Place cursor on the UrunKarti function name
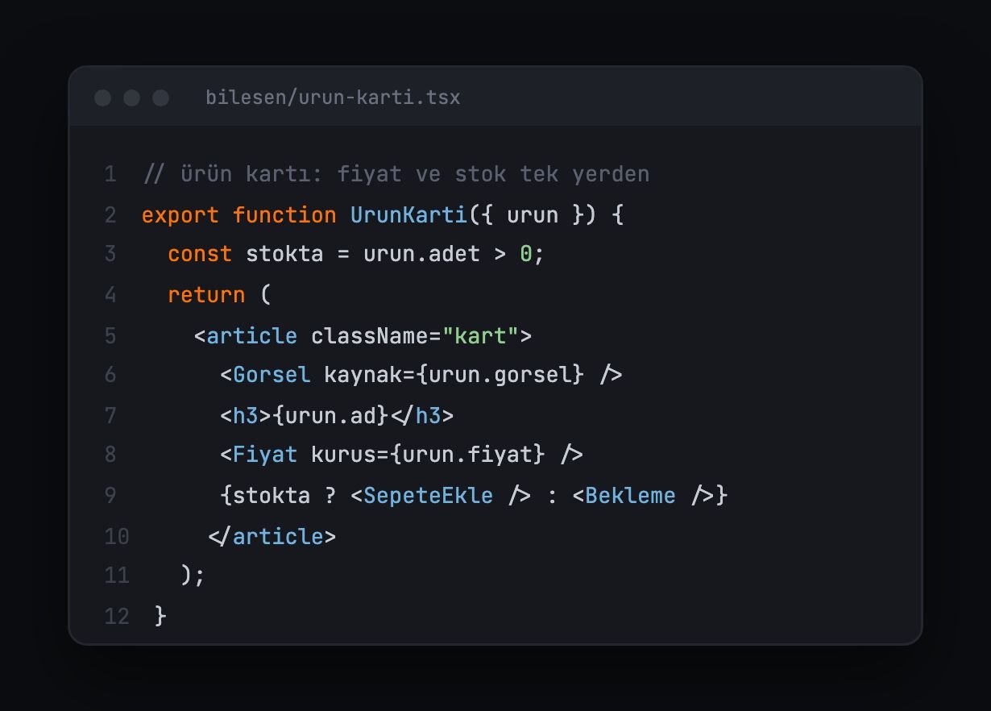The height and width of the screenshot is (711, 991). [x=408, y=215]
